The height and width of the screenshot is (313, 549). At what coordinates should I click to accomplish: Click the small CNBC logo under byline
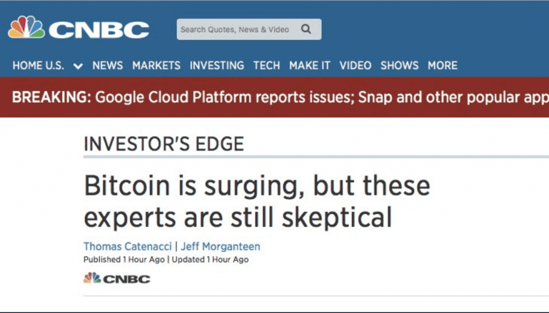tap(116, 278)
